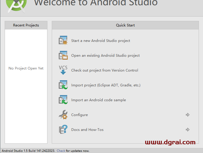Viewport: 203px width, 153px height.
Task: Click the open existing project folder icon
Action: [x=63, y=55]
